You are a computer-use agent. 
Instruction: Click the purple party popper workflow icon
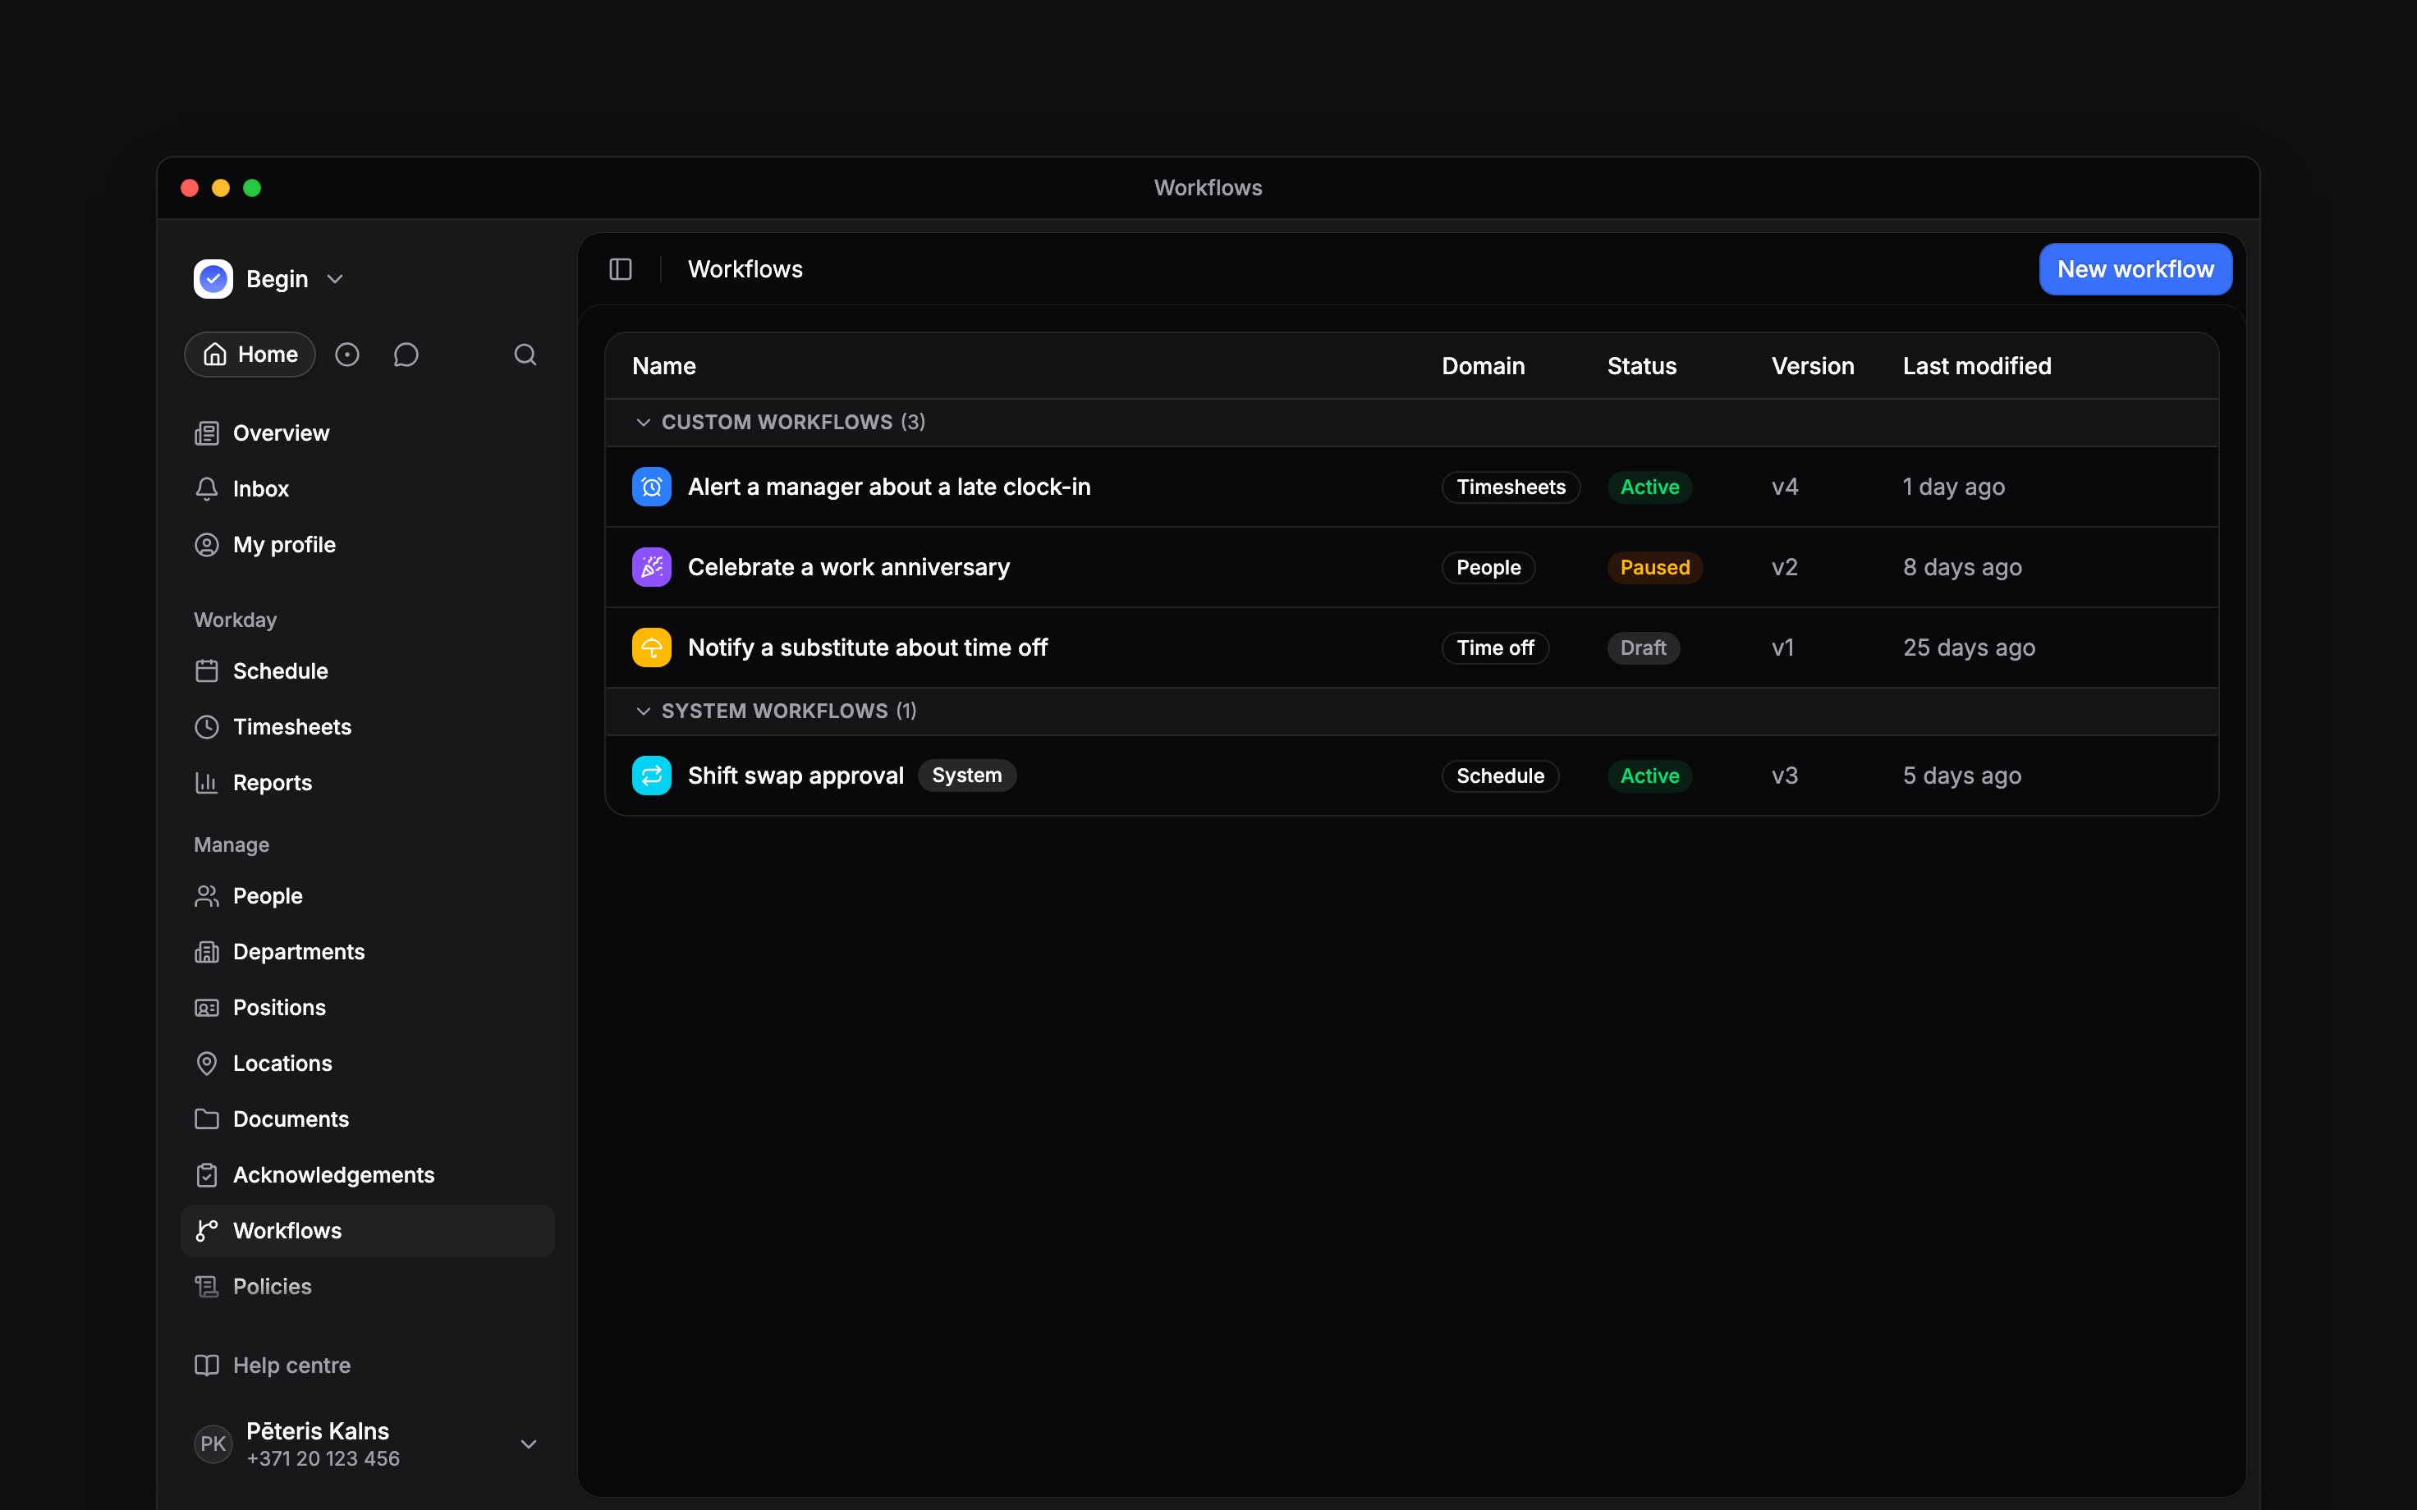651,567
